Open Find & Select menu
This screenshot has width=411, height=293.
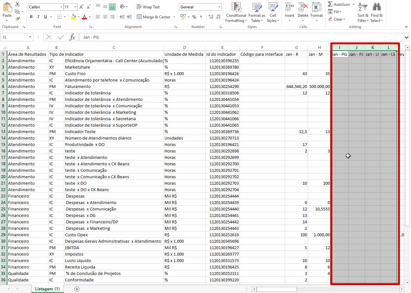click(377, 13)
